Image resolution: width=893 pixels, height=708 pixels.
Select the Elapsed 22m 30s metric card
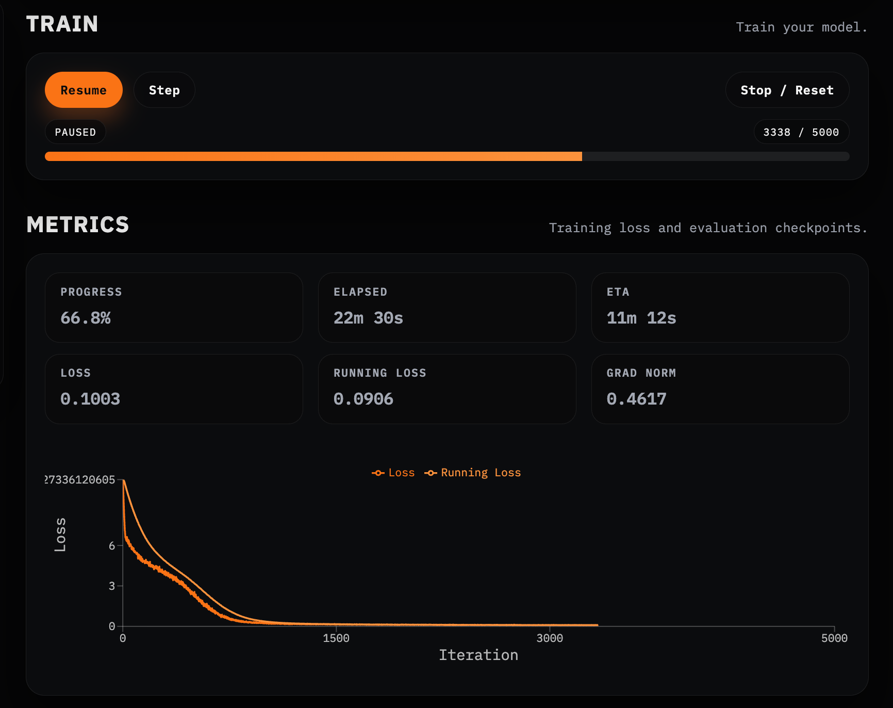coord(447,308)
